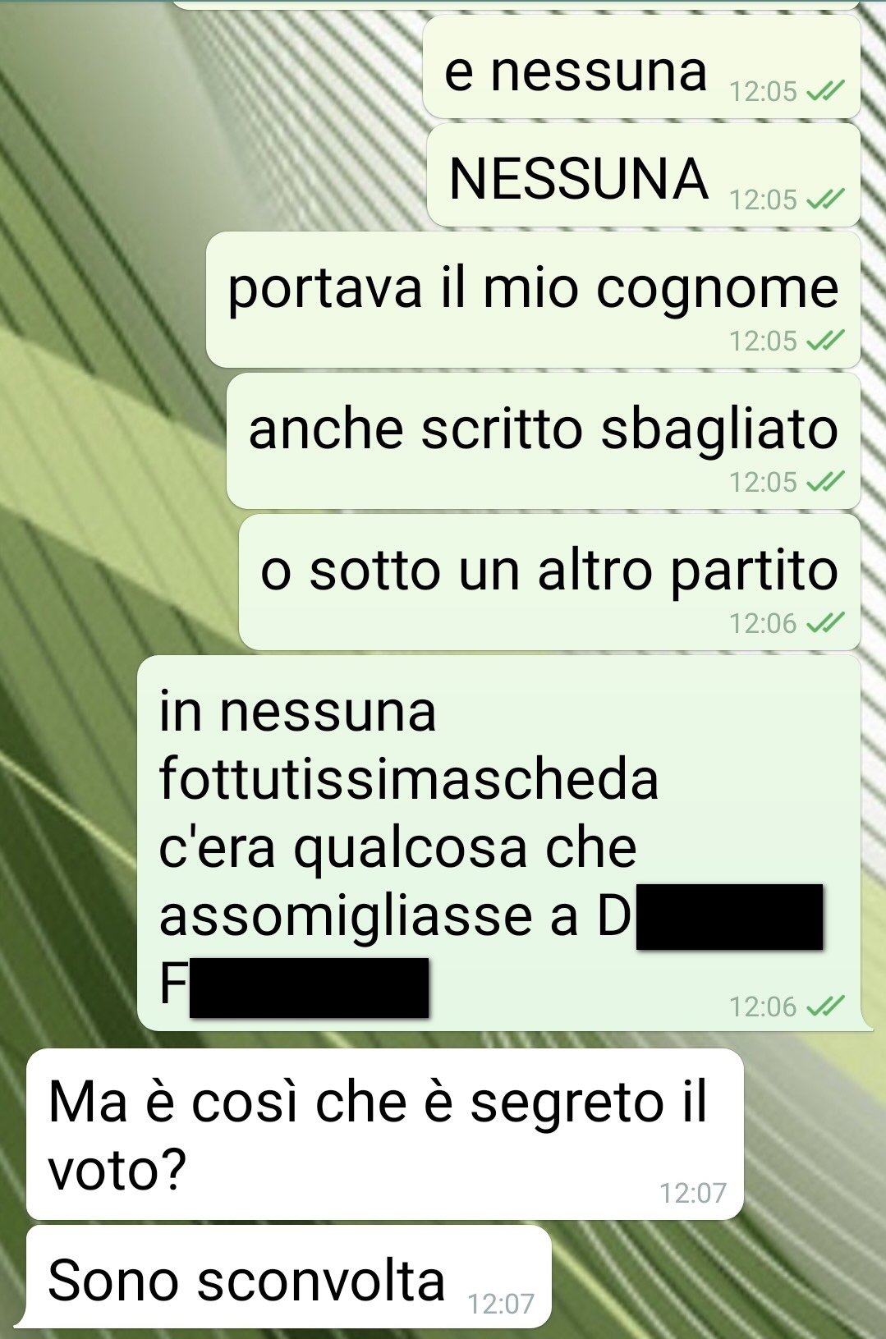This screenshot has width=886, height=1339.
Task: Click the 12:07 timestamp on 'segreto il voto' message
Action: (x=693, y=1193)
